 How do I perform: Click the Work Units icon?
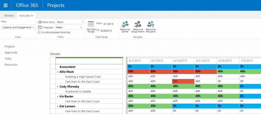point(40,22)
